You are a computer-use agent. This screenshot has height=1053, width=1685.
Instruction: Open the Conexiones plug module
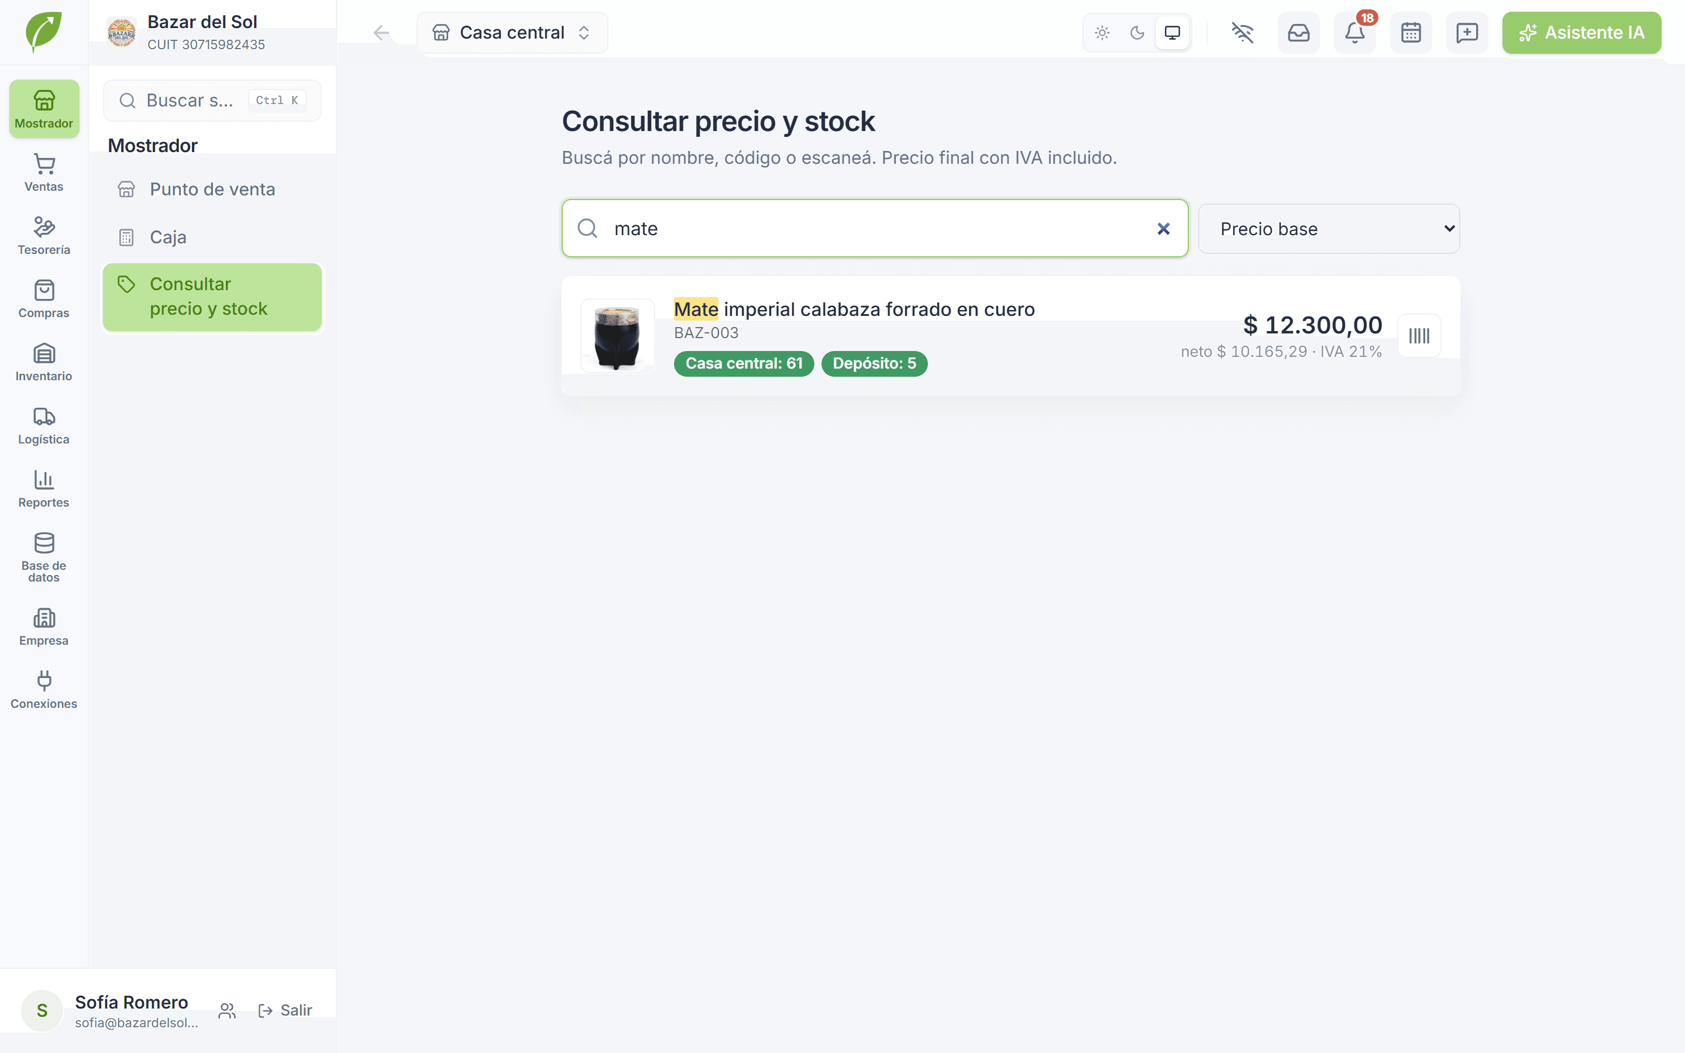pos(44,690)
